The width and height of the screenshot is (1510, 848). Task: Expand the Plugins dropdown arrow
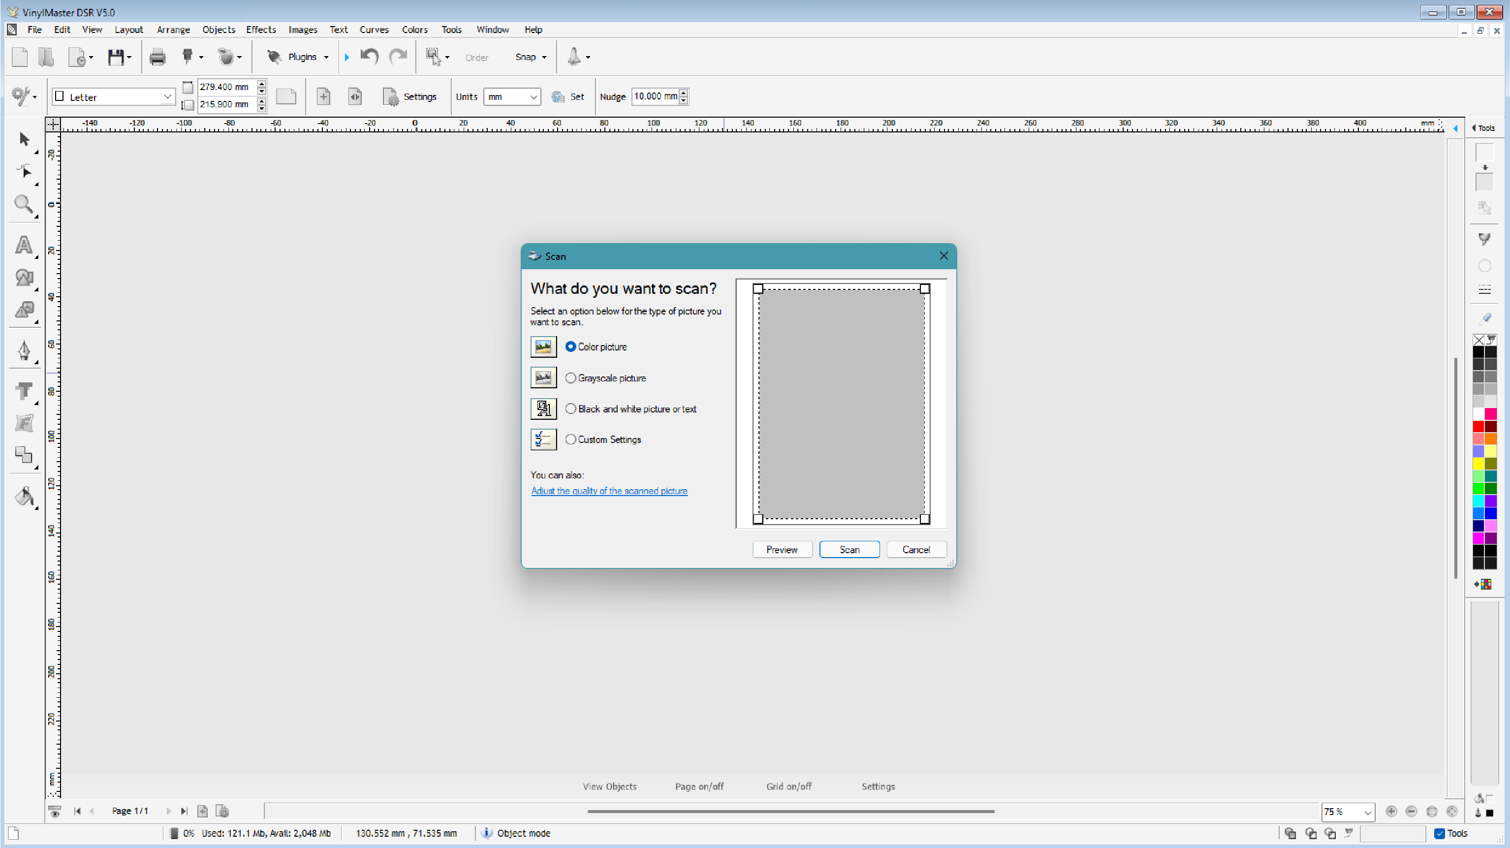tap(326, 58)
